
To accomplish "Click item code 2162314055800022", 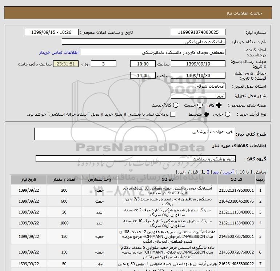I will pyautogui.click(x=236, y=264).
